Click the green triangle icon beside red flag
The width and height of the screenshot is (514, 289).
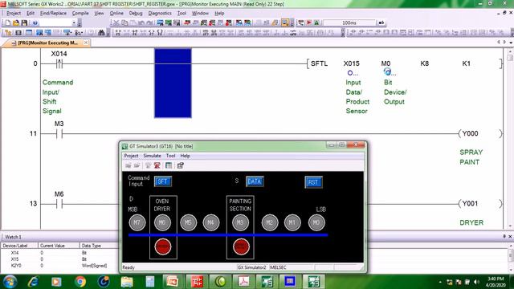(x=316, y=22)
